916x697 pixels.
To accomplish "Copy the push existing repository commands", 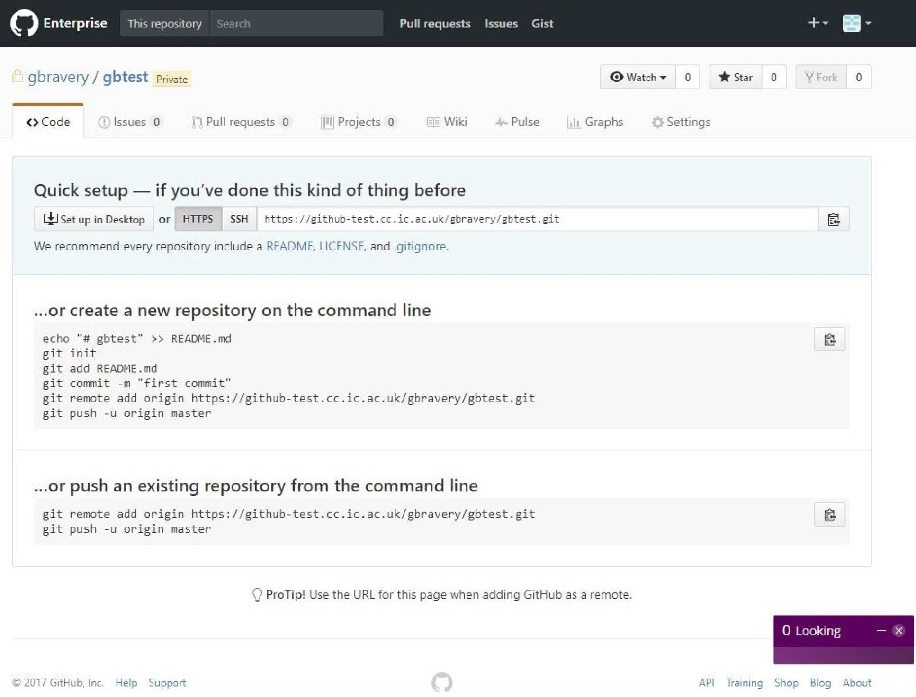I will tap(829, 514).
